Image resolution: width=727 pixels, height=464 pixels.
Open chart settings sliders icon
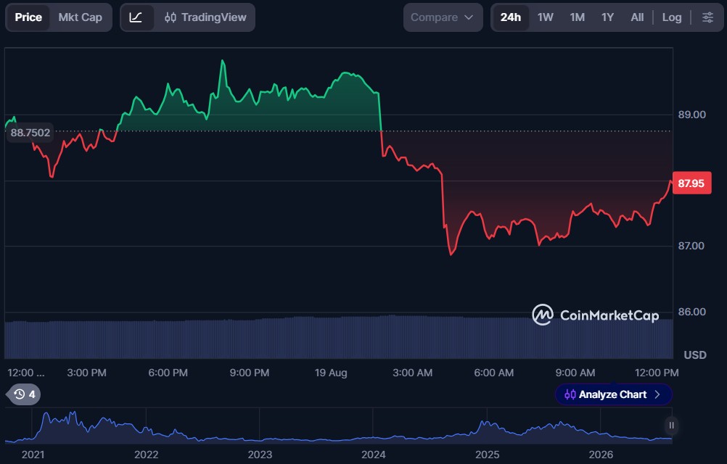point(707,17)
